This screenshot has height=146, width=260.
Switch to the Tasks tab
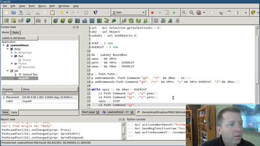15,32
